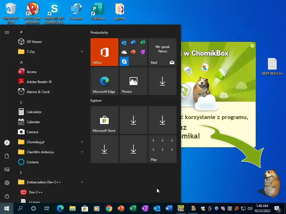Open the volume icon in system tray
This screenshot has width=286, height=214.
[x=250, y=208]
